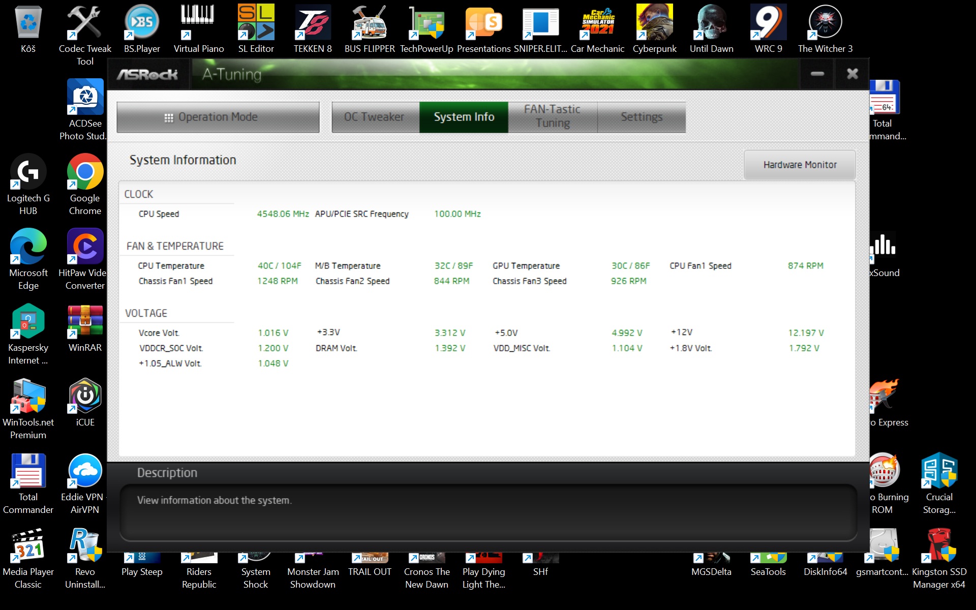Minimize the A-Tuning window

coord(817,74)
